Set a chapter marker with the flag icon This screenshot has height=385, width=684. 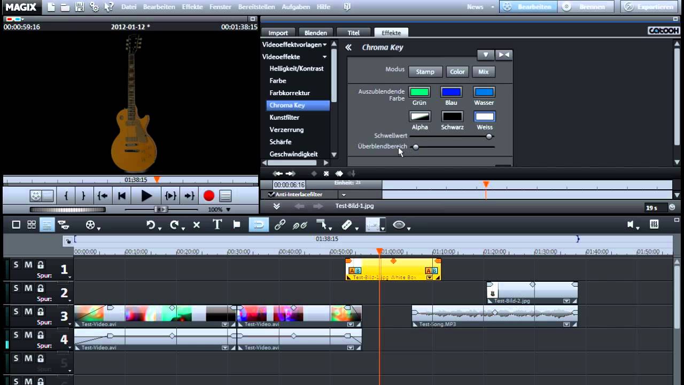coord(237,225)
